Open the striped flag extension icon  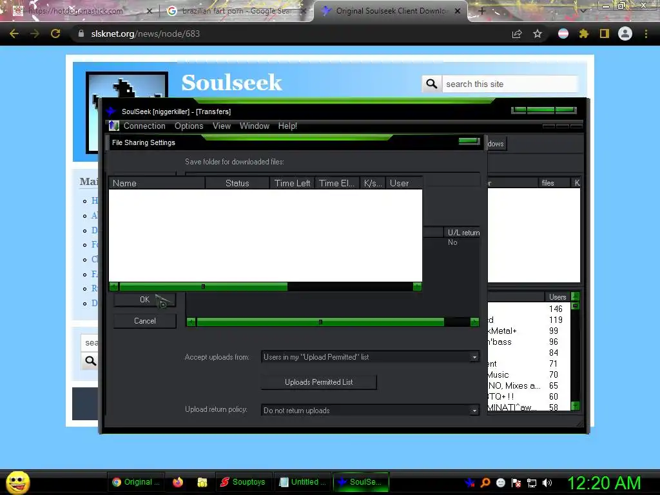pyautogui.click(x=563, y=34)
